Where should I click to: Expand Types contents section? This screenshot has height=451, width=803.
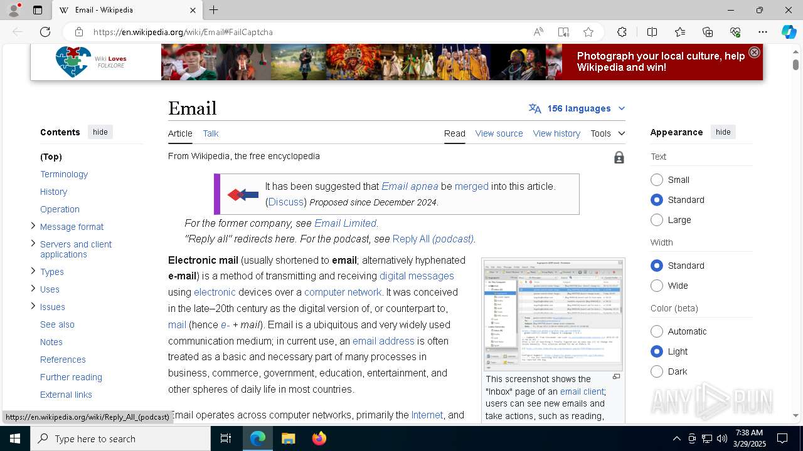[33, 271]
